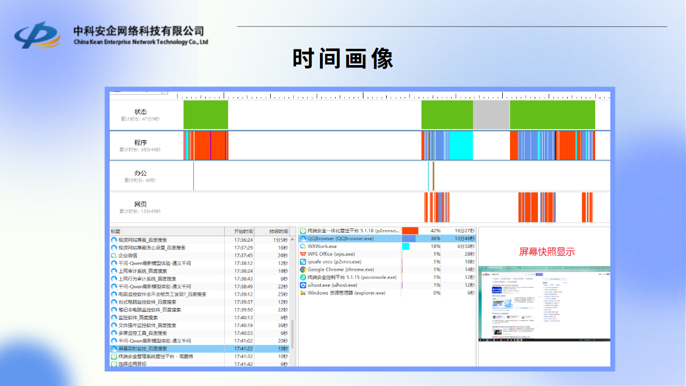Click the icon beside 监控软件_百度搜索
The width and height of the screenshot is (686, 386).
point(114,318)
